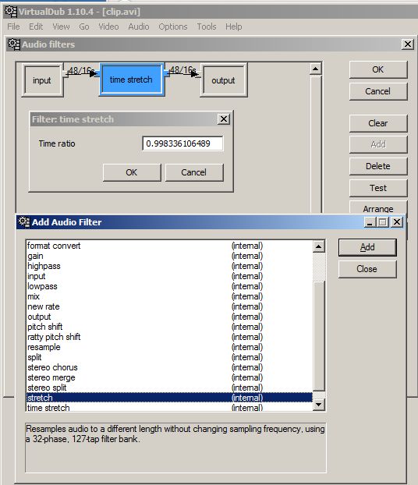Click the Delete button

click(378, 166)
